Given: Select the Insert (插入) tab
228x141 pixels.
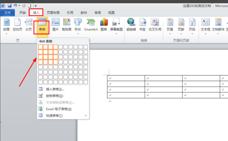Looking at the screenshot, I should coord(36,13).
